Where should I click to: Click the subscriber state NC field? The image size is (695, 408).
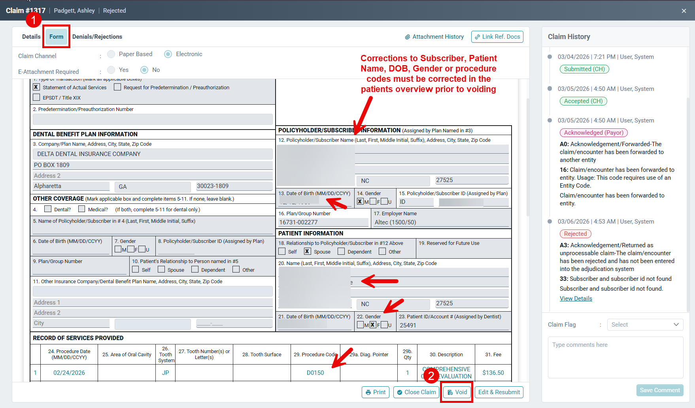point(393,180)
